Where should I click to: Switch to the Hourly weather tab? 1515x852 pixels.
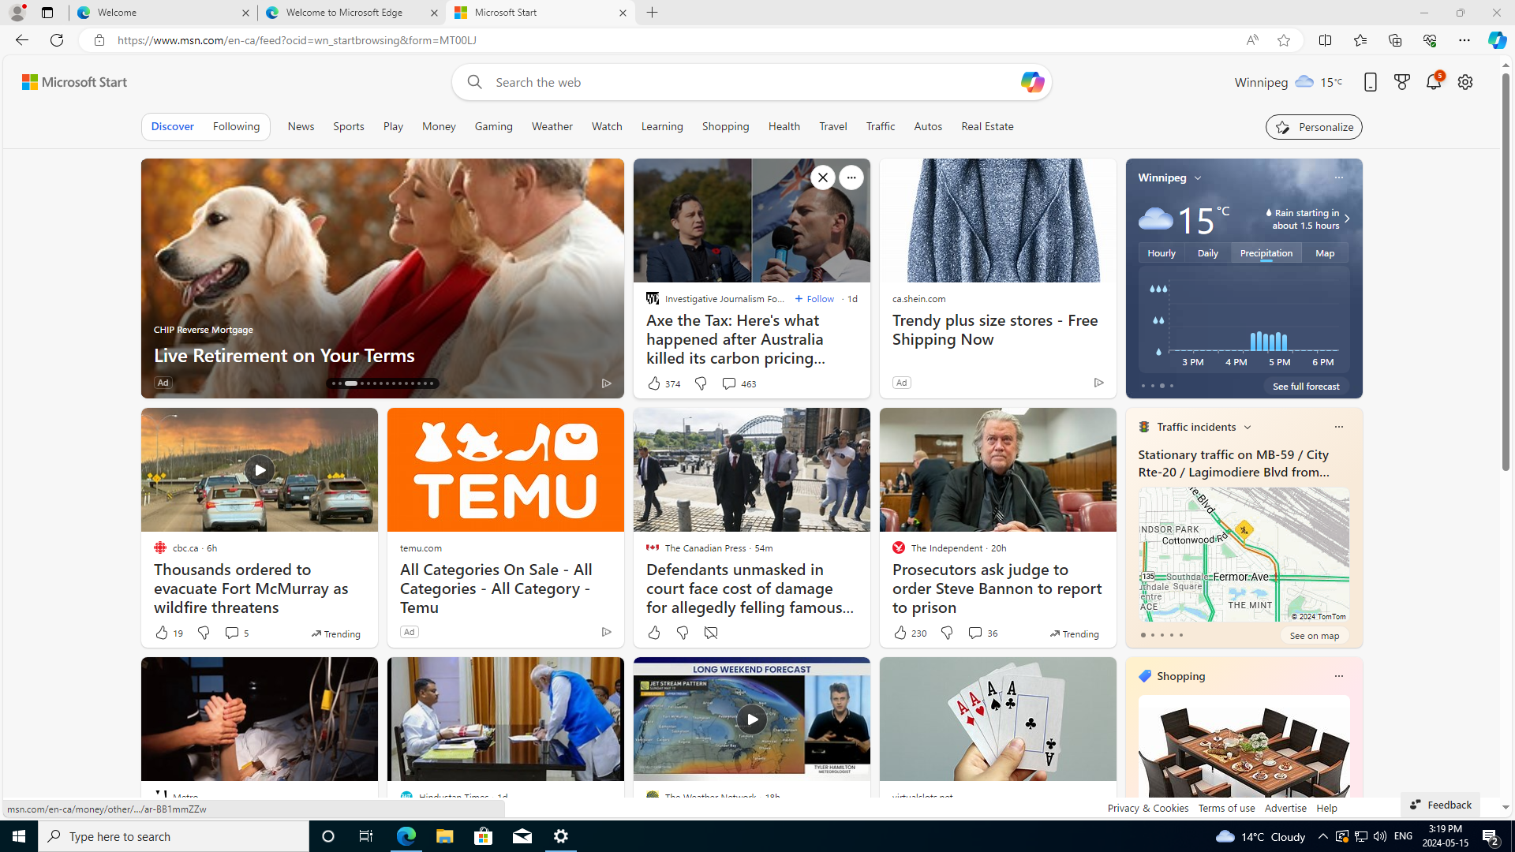[x=1161, y=253]
